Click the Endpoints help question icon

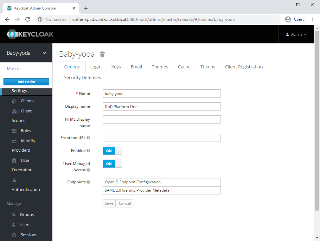click(x=88, y=182)
